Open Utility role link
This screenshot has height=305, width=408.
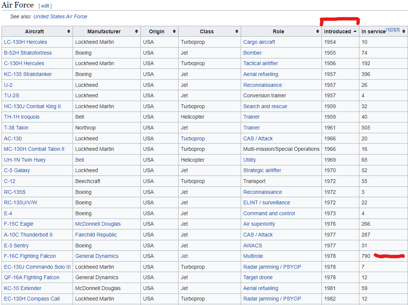(250, 160)
